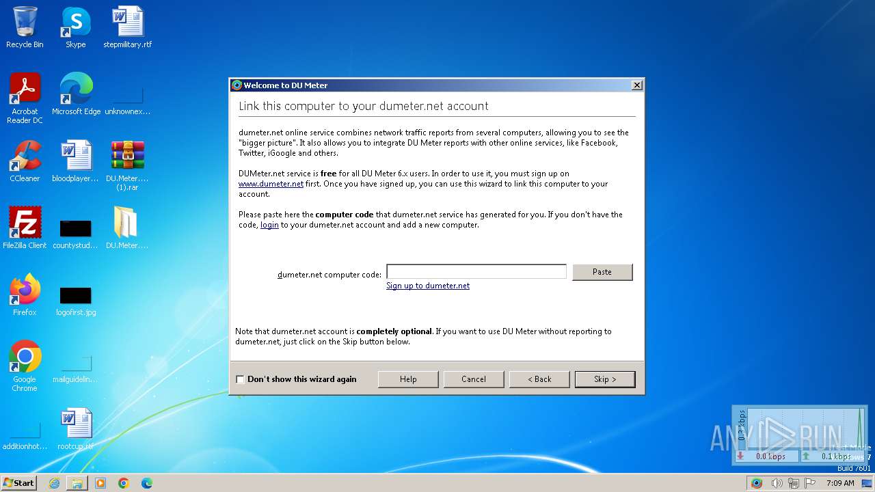Open Internet Explorer in taskbar

(x=54, y=483)
